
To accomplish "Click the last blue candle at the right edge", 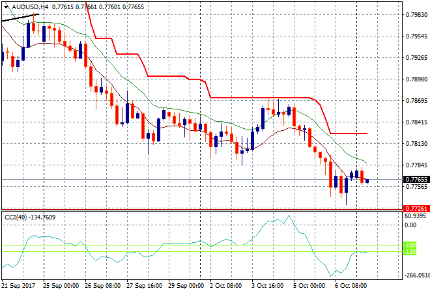I will coord(367,181).
